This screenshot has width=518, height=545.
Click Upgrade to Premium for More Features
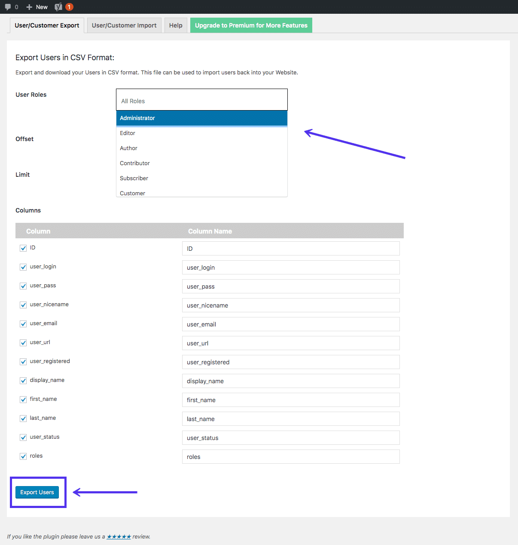[x=251, y=25]
